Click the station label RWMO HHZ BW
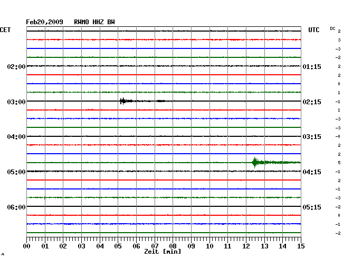 94,22
